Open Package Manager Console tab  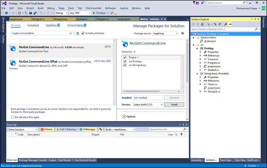point(32,160)
